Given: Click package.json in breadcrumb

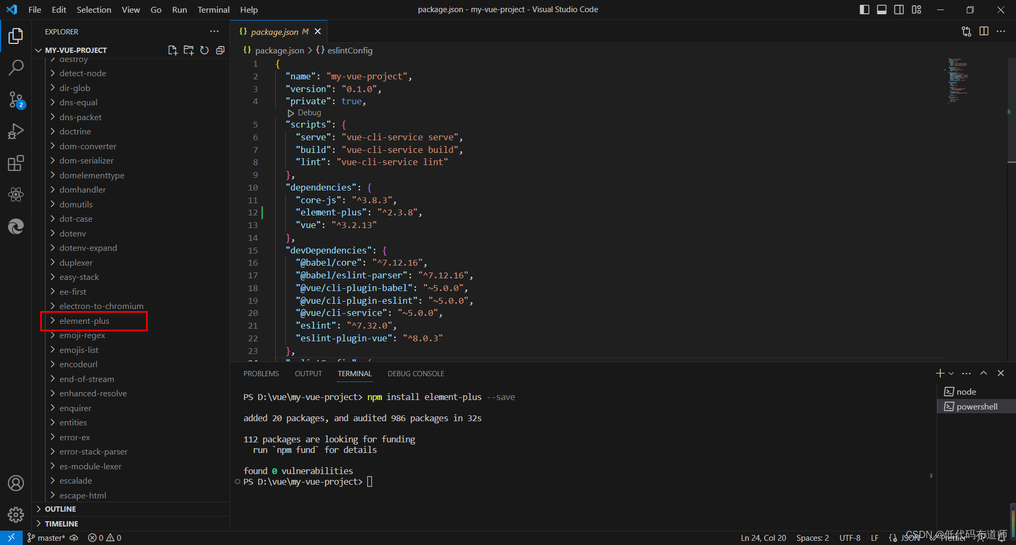Looking at the screenshot, I should coord(279,51).
